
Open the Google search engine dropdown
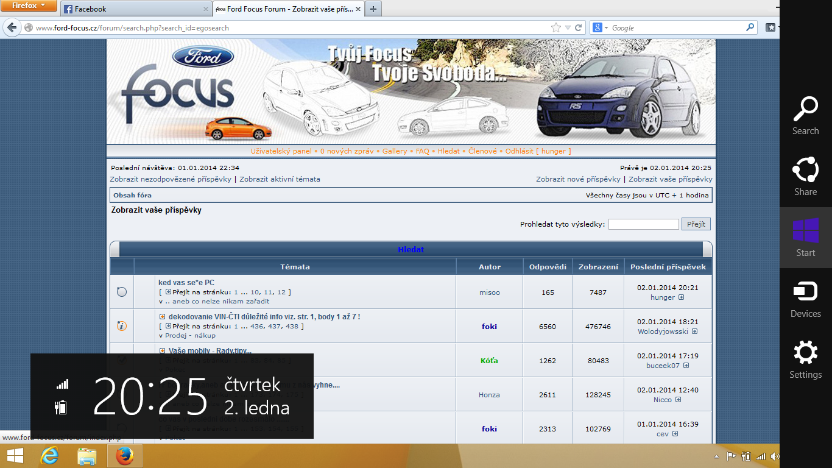(599, 28)
